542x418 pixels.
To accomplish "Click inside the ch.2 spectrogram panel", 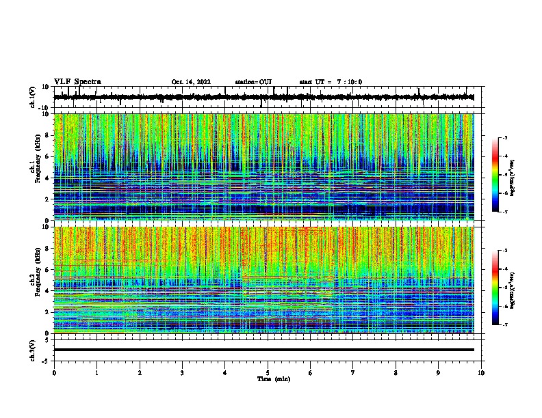I will point(264,280).
